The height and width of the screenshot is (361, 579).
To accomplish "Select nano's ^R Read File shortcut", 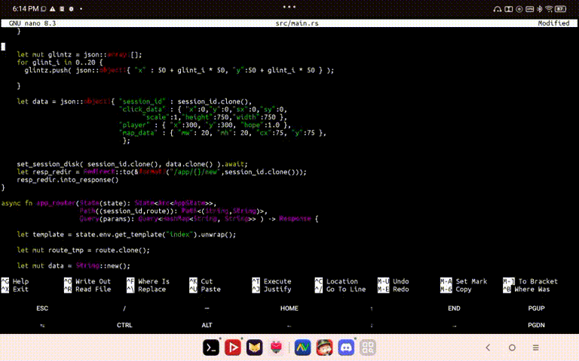I will [87, 289].
